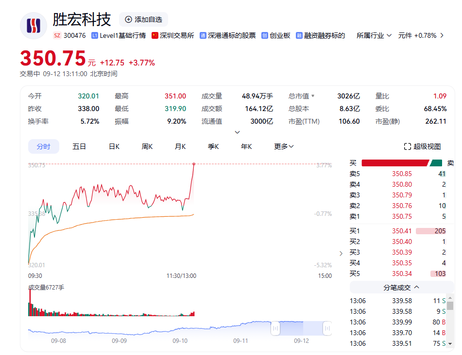Screen dimensions: 462x355
Task: Switch to the 日K daily chart tab
Action: (114, 146)
